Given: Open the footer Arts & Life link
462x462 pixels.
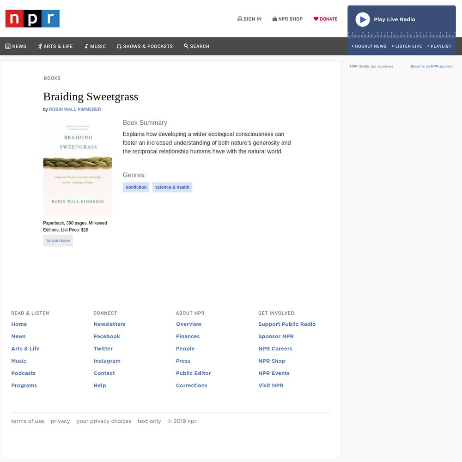Looking at the screenshot, I should [25, 348].
